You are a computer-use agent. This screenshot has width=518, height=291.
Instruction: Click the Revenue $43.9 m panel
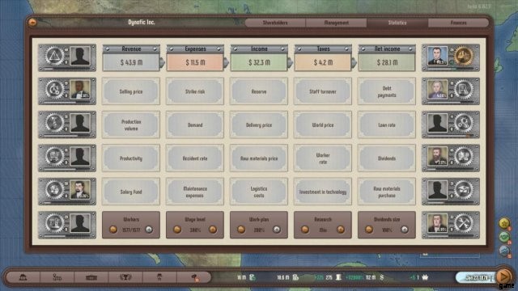click(x=131, y=57)
